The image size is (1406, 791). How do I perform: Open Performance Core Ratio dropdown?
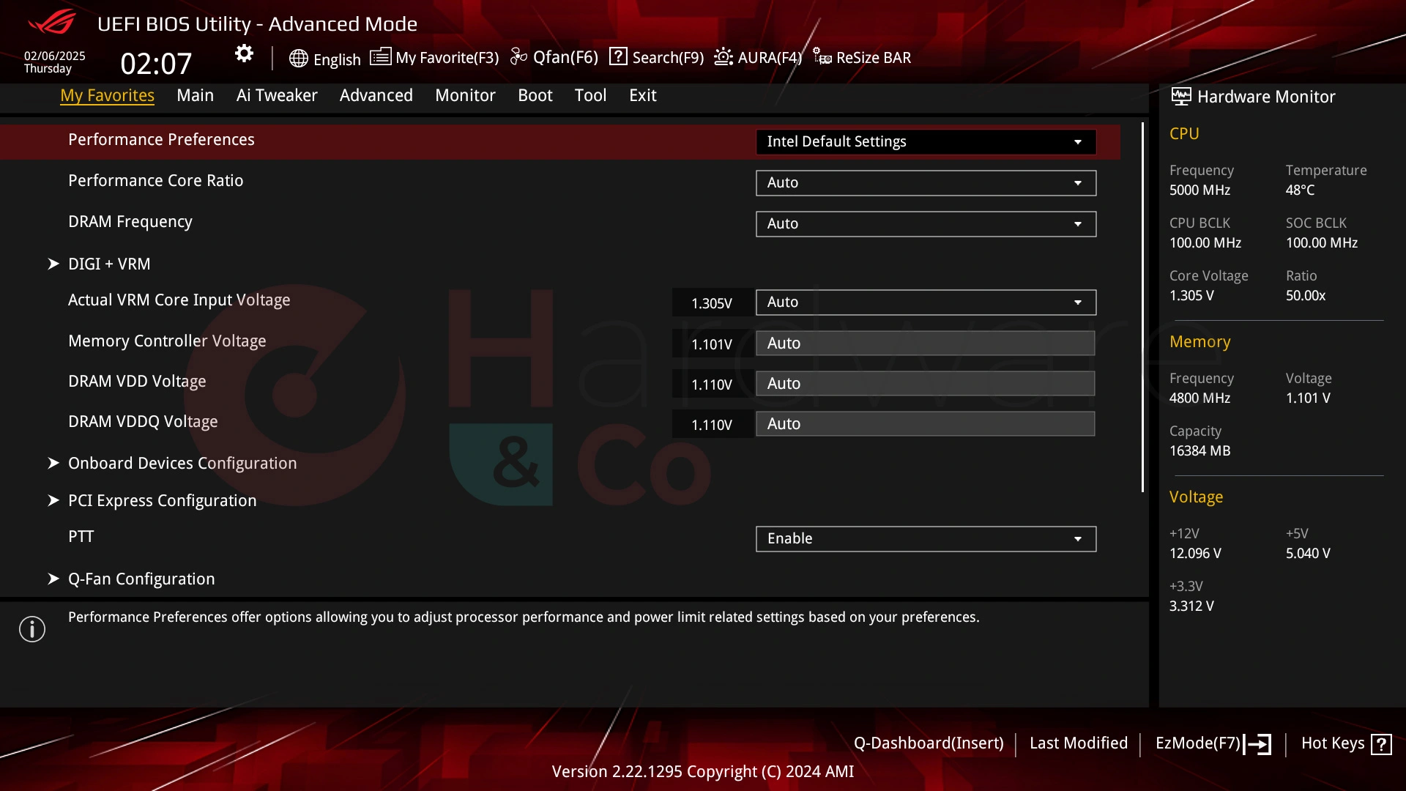coord(926,182)
